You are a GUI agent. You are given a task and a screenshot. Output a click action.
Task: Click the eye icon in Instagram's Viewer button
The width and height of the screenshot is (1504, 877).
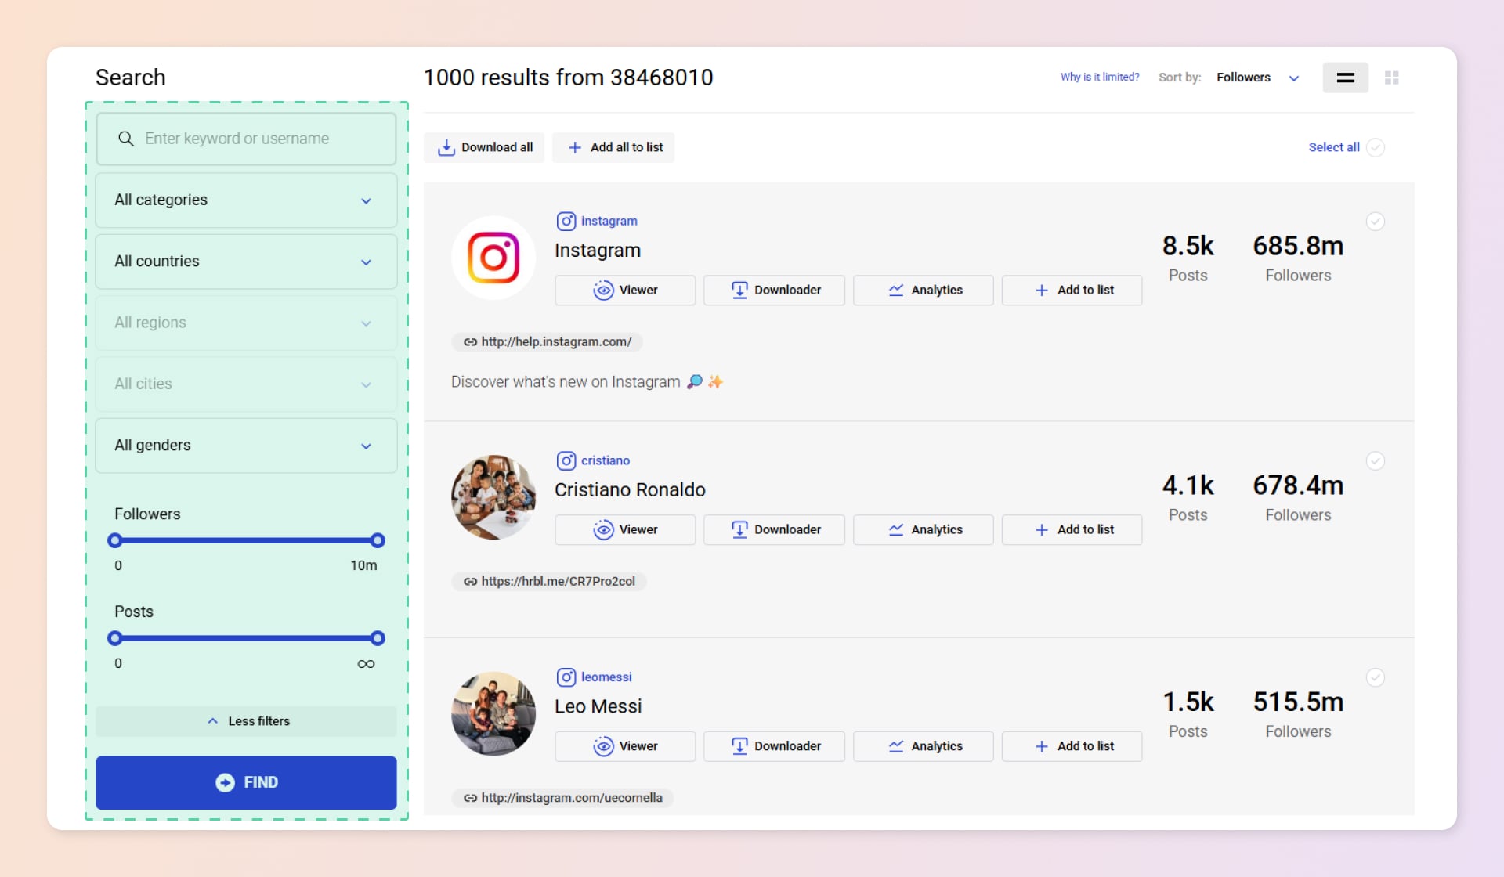pos(603,291)
